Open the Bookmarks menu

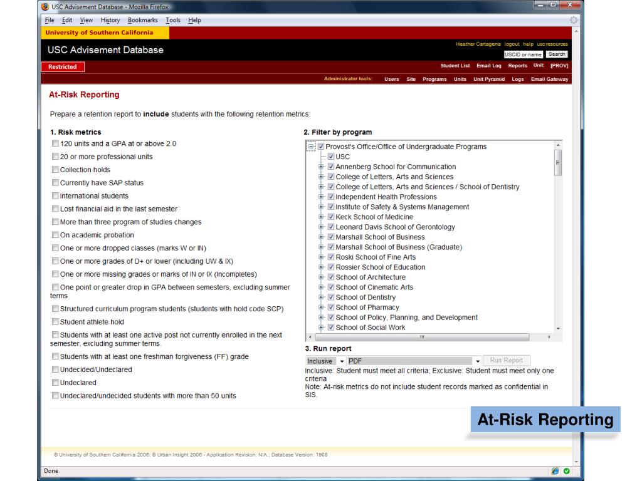[x=142, y=20]
